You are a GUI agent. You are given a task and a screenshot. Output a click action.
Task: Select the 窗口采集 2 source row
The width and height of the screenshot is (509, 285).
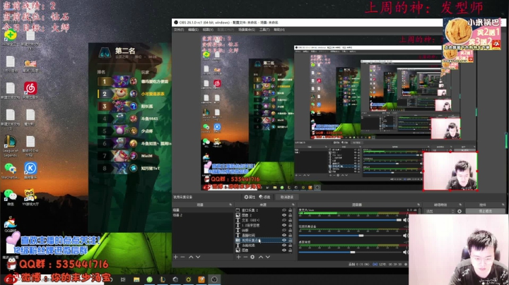(x=264, y=210)
